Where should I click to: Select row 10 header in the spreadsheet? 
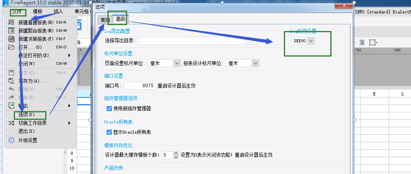pyautogui.click(x=72, y=168)
